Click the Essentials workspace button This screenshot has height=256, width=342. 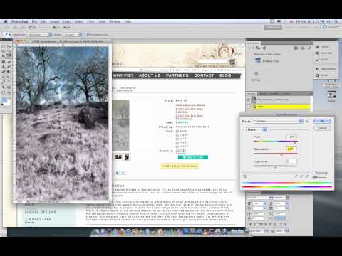pos(273,28)
